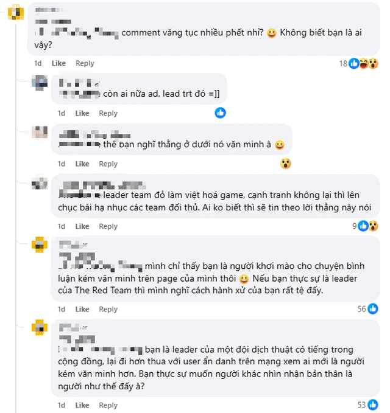Open like reactions showing 56
The image size is (390, 413).
[x=373, y=309]
